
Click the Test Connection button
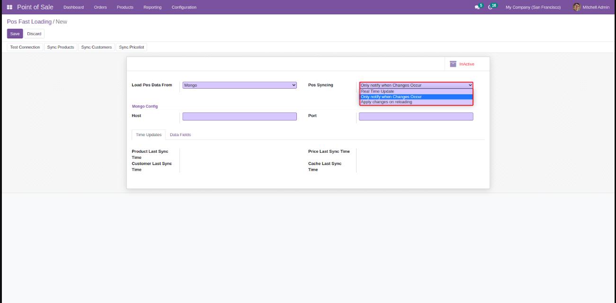tap(25, 47)
